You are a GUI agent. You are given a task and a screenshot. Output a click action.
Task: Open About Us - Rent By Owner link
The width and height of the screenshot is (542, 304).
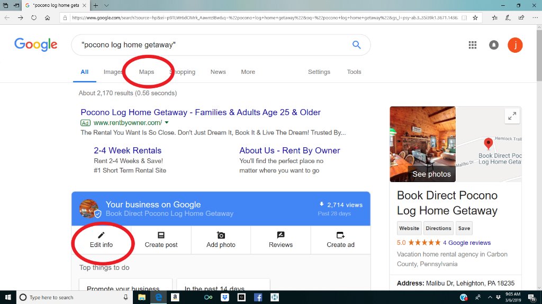290,150
